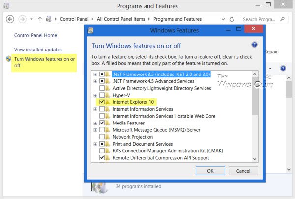Select the Media Features row text

coord(128,123)
